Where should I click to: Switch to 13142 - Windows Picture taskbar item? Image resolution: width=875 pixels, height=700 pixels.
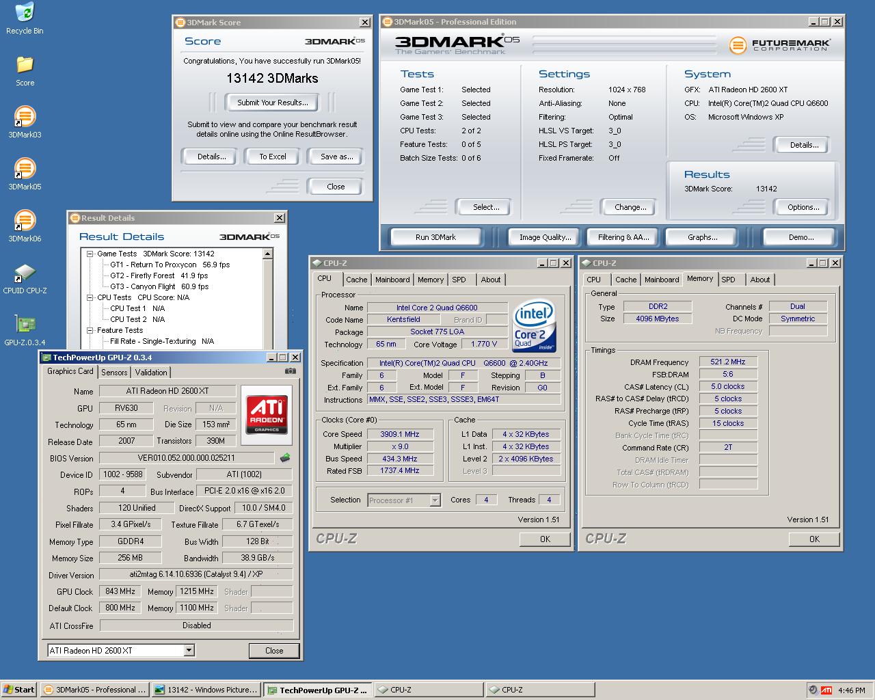206,690
